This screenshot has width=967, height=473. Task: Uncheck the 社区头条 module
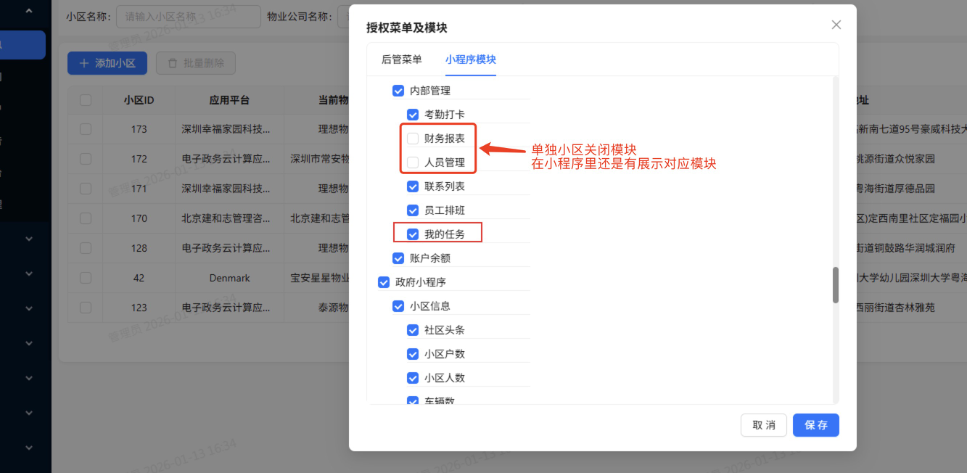pos(413,329)
